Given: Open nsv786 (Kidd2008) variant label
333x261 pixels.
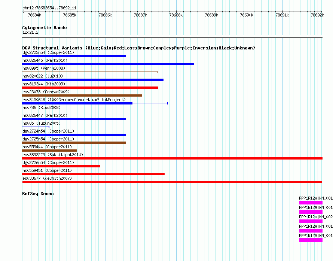Looking at the screenshot, I should (42, 107).
